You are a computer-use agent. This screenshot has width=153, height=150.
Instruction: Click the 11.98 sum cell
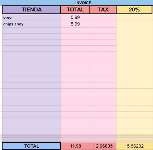(75, 146)
